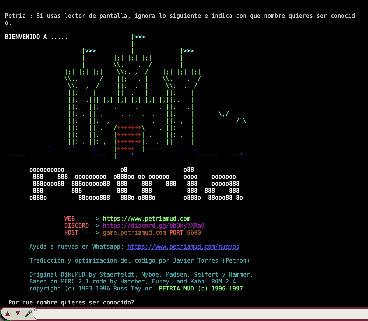The image size is (368, 321).
Task: Click the game.petriamud.com host text
Action: pyautogui.click(x=134, y=233)
